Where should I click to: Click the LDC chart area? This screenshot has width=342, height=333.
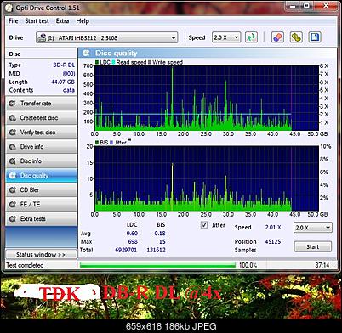(x=207, y=98)
